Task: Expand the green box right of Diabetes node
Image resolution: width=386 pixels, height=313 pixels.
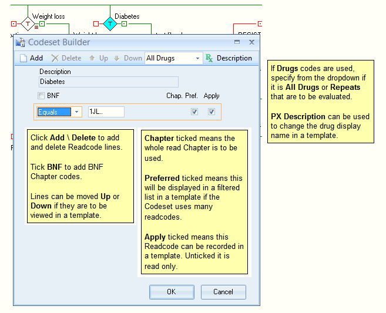Action: [x=124, y=24]
